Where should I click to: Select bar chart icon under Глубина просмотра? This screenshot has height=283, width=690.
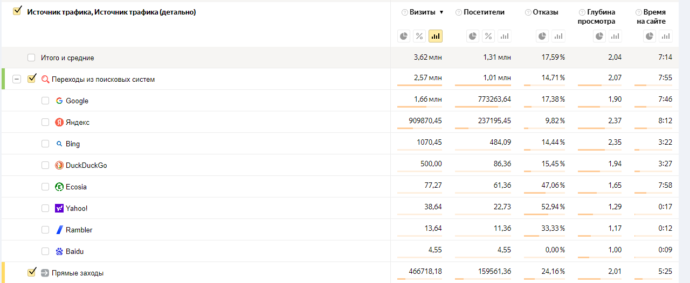pyautogui.click(x=615, y=36)
